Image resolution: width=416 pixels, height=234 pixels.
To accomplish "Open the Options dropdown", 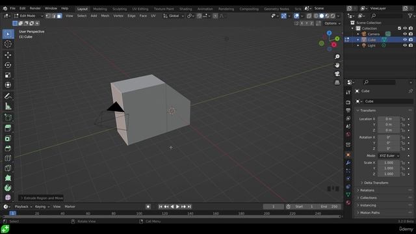I will (x=332, y=23).
